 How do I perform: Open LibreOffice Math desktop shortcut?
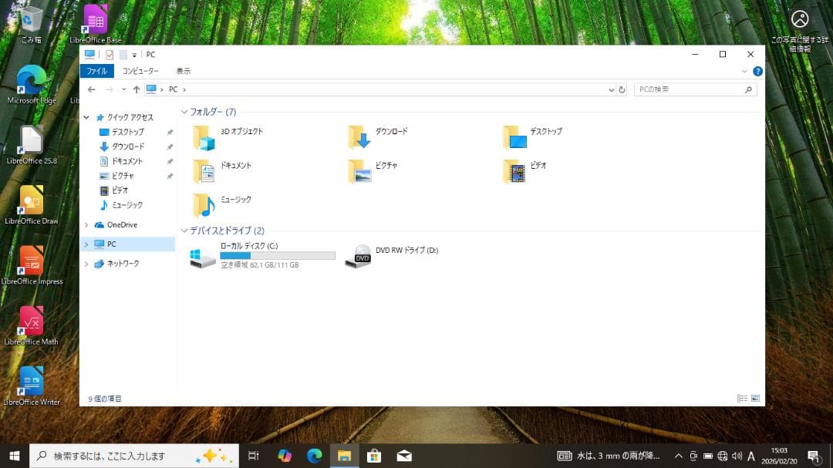point(32,325)
